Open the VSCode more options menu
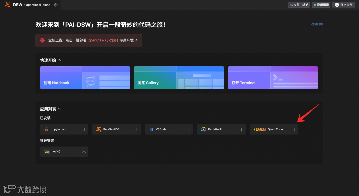This screenshot has height=196, width=359. [189, 129]
